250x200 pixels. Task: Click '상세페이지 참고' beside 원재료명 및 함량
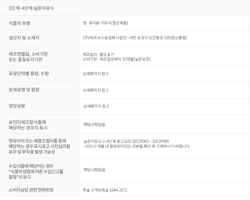click(96, 90)
